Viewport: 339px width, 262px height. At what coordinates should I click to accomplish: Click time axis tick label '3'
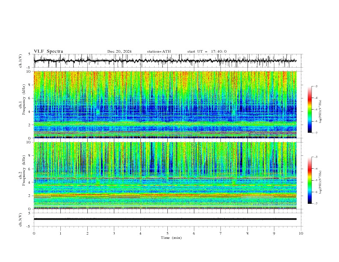pyautogui.click(x=114, y=233)
